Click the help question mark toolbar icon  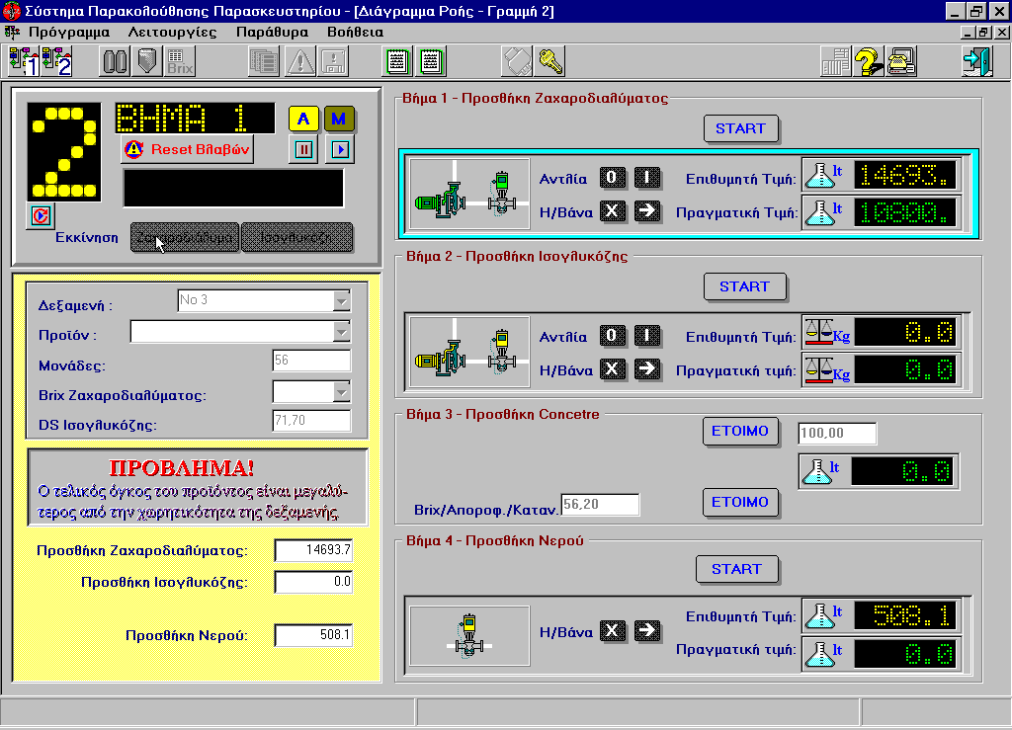point(868,61)
